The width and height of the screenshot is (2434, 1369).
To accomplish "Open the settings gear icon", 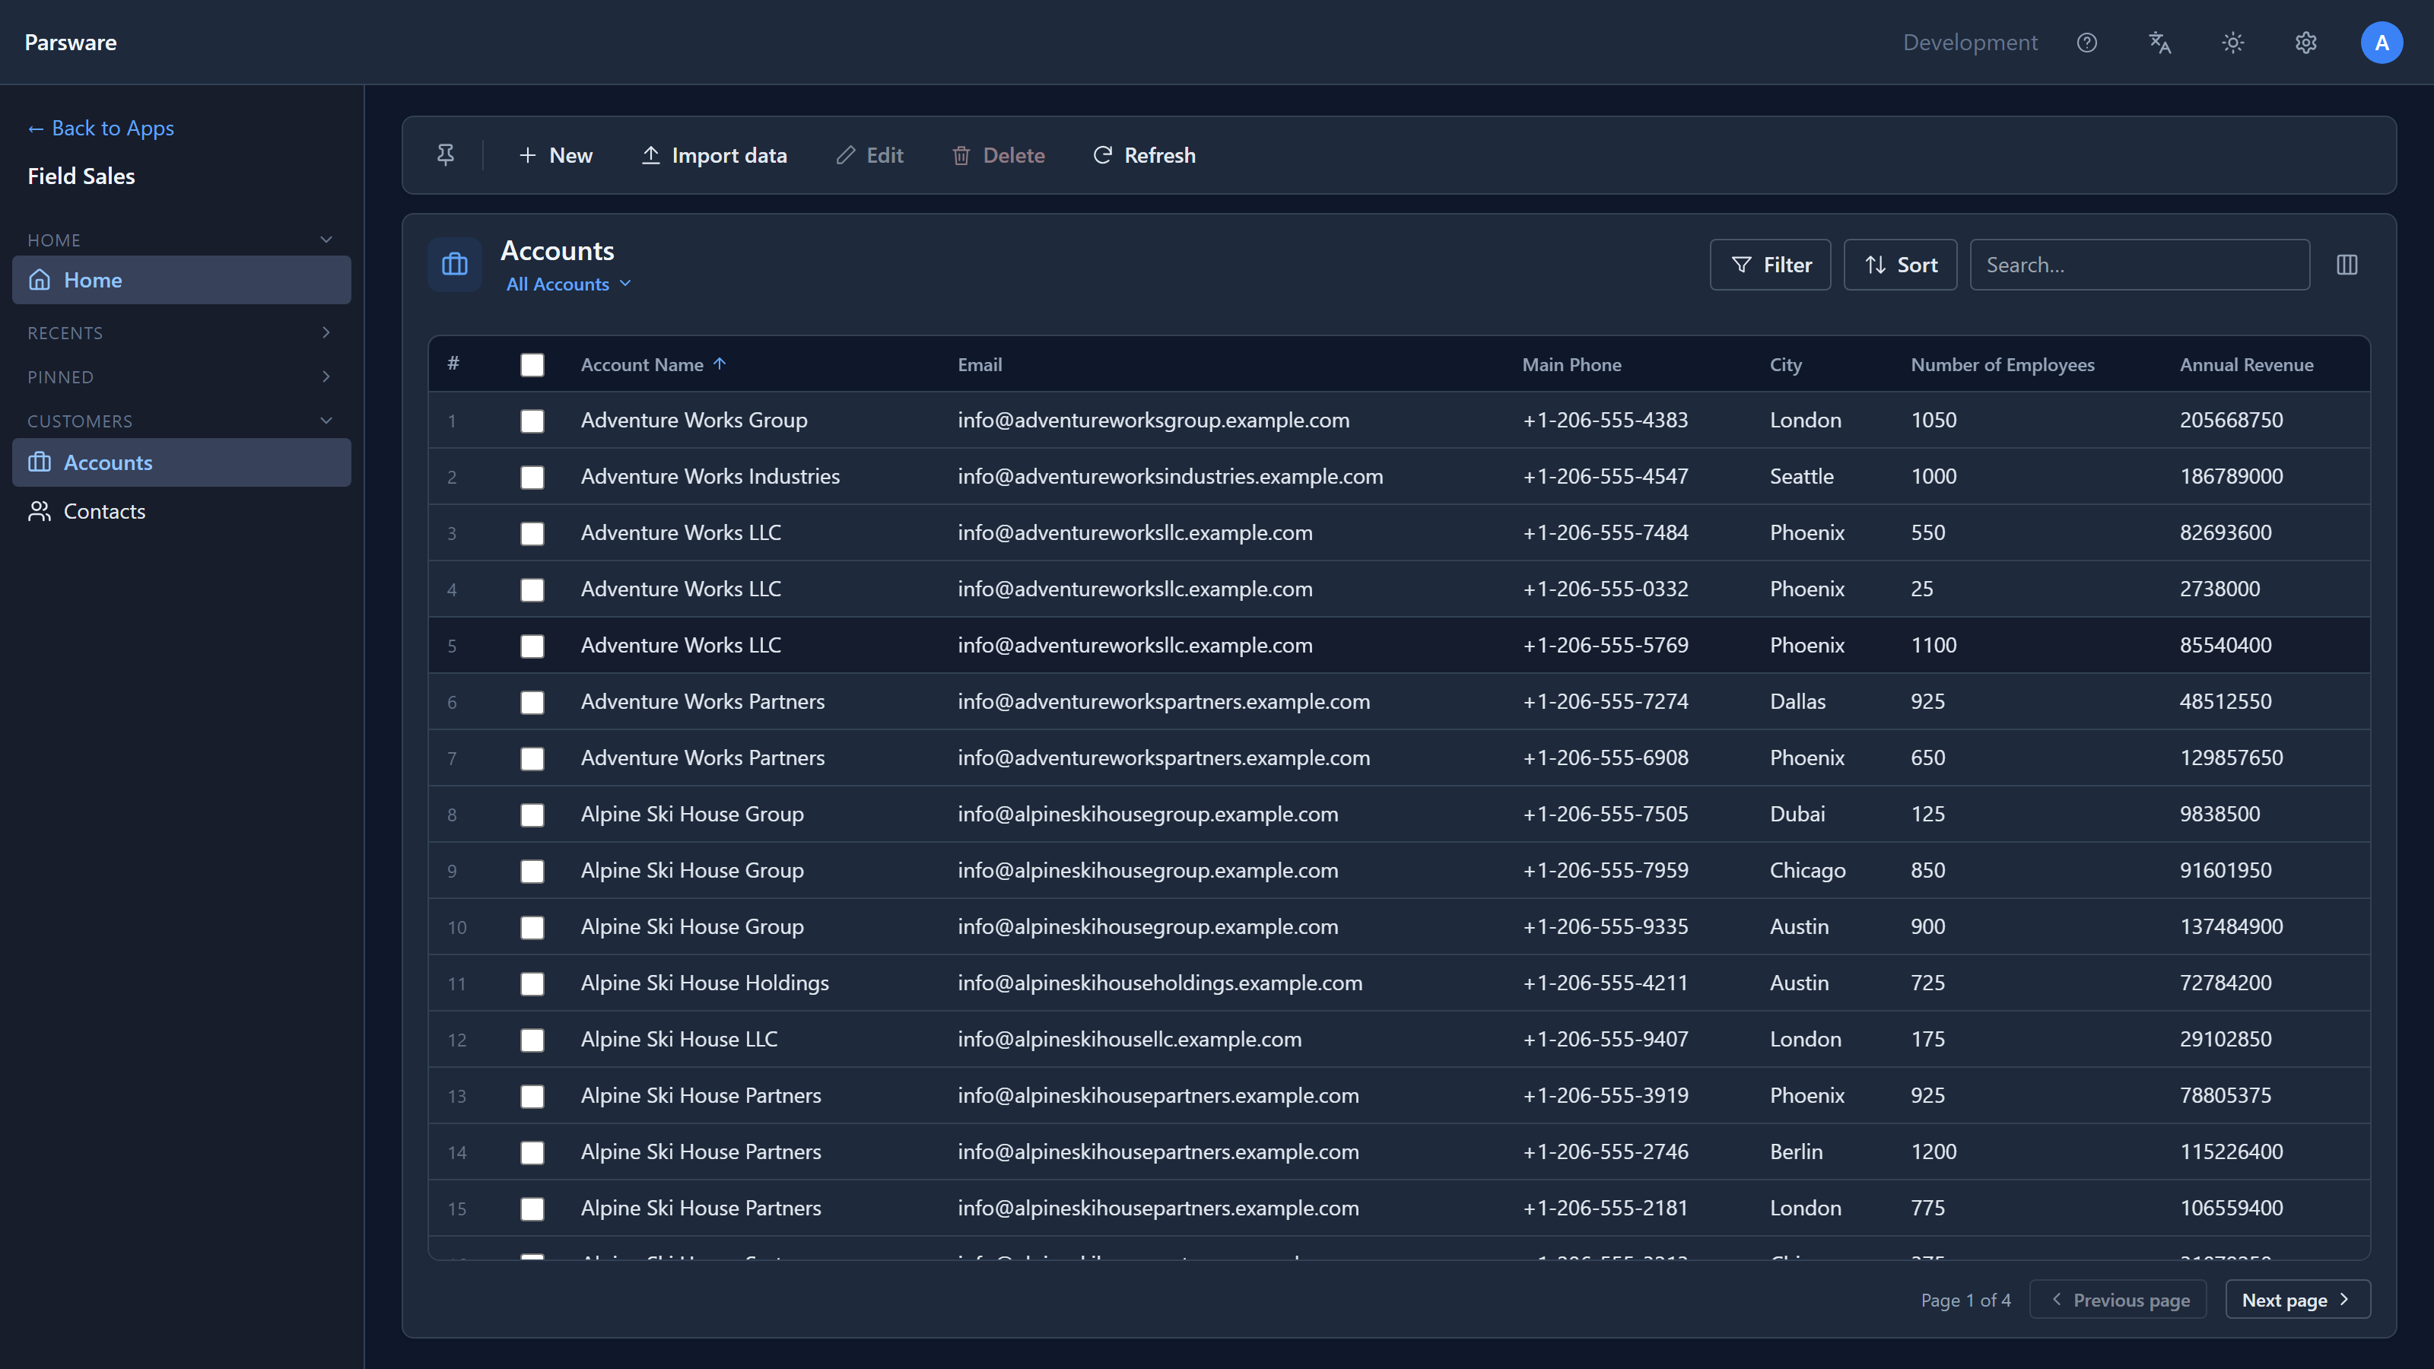I will coord(2306,43).
